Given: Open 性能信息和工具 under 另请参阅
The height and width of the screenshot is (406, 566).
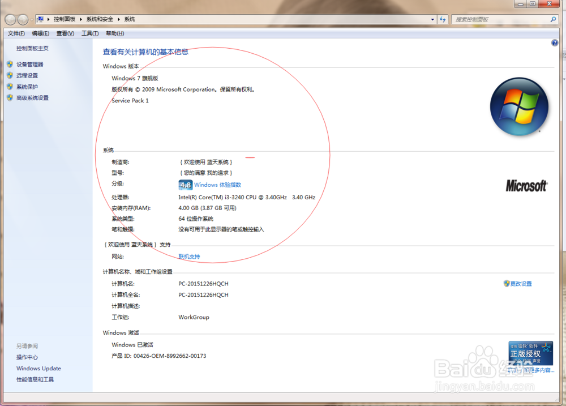Looking at the screenshot, I should (35, 379).
